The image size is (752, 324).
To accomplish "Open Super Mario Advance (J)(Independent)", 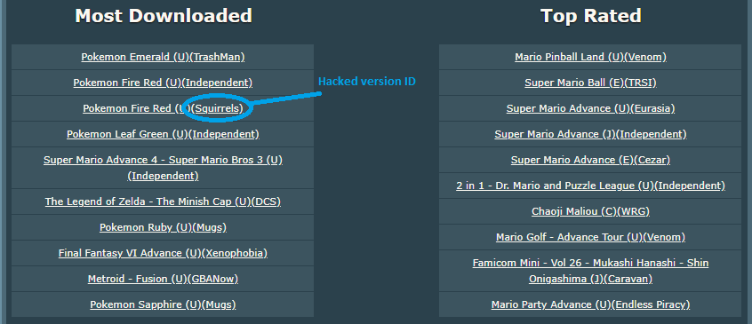I will click(x=591, y=134).
